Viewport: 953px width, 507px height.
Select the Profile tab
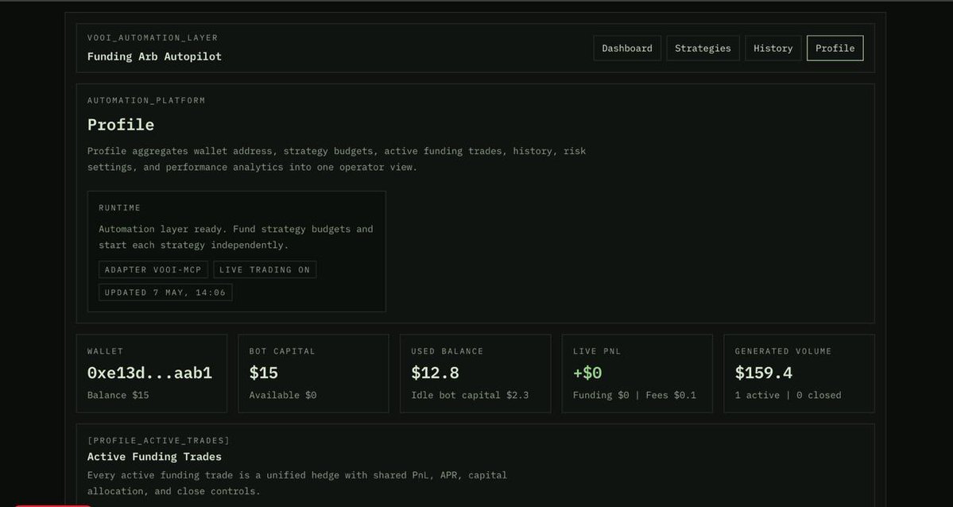click(x=835, y=48)
